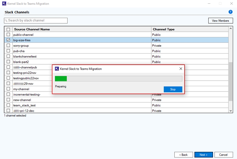The image size is (237, 159).
Task: Open the blue help question mark icon
Action: (x=230, y=12)
